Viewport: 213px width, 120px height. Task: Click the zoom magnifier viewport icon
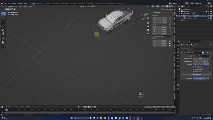[148, 23]
